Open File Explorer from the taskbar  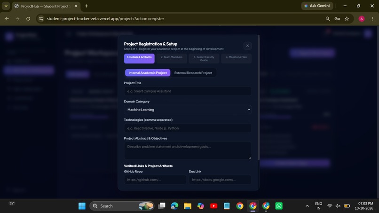point(188,206)
